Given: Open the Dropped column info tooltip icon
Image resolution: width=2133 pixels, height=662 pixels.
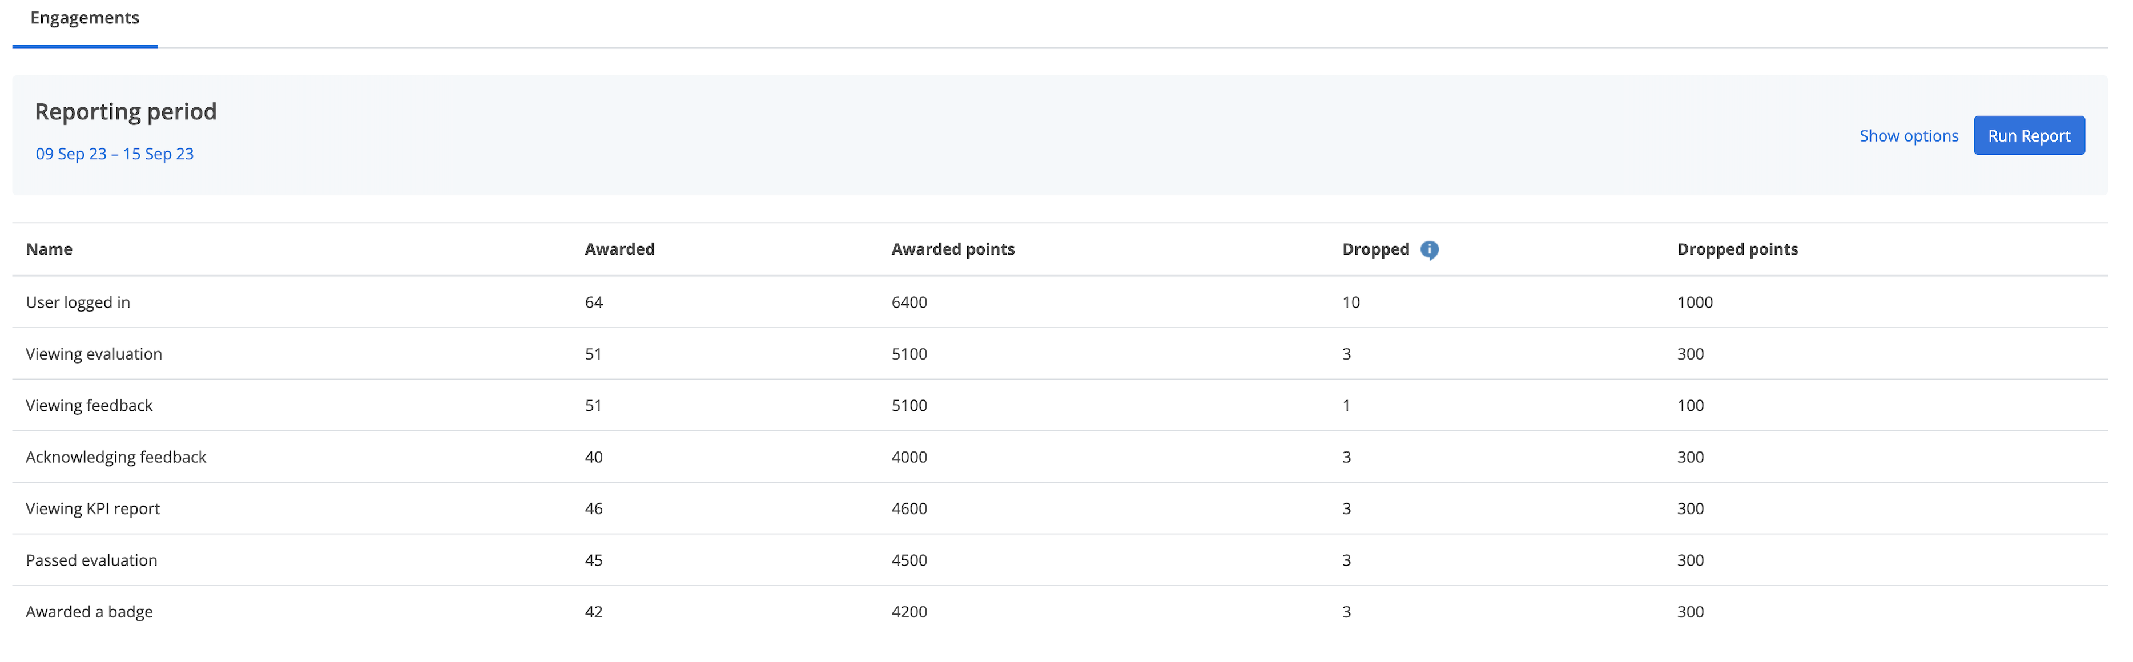Looking at the screenshot, I should point(1430,249).
